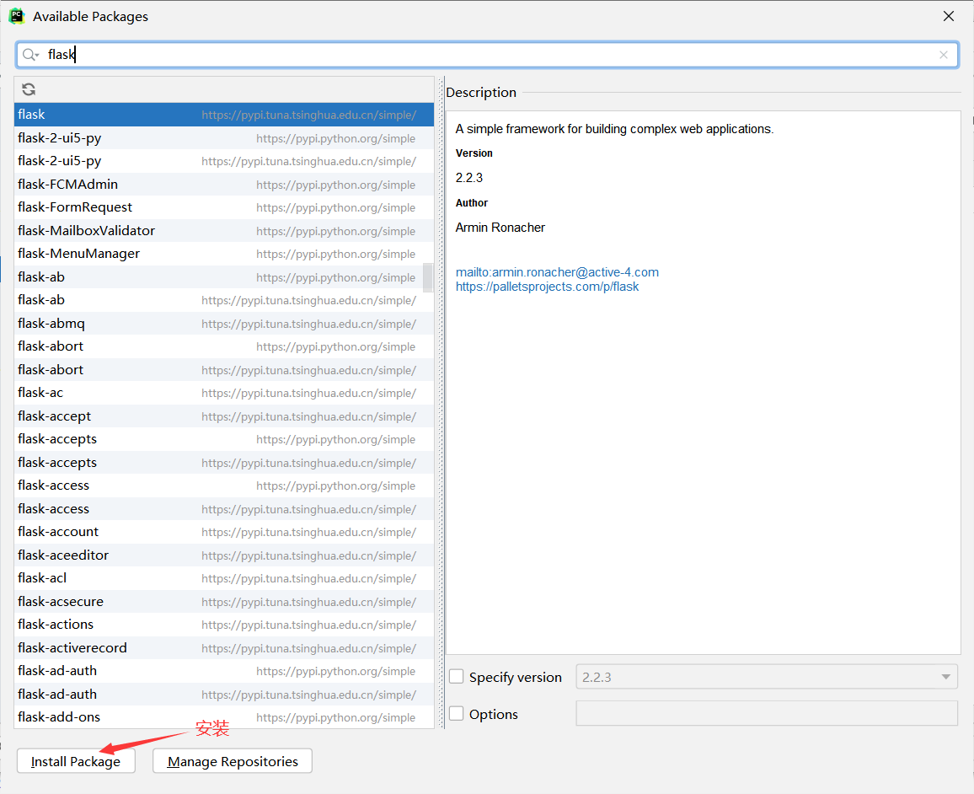This screenshot has height=794, width=974.
Task: Select the flask-add-ons package
Action: pos(223,717)
